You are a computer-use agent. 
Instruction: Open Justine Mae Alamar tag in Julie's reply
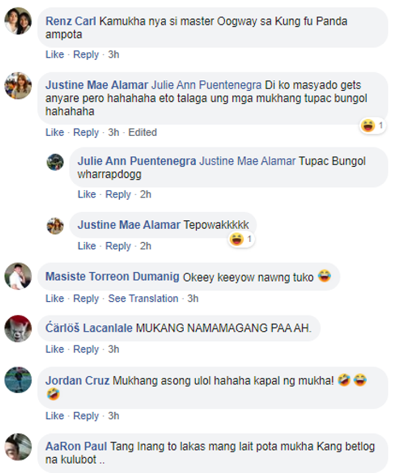[247, 161]
